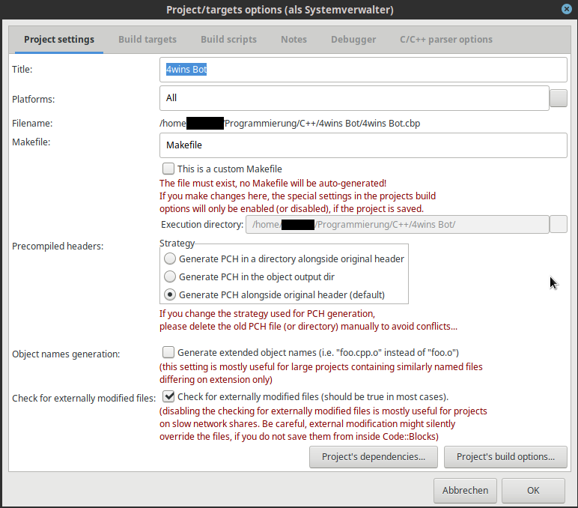
Task: Click 'The file must exist' warning text
Action: (273, 184)
